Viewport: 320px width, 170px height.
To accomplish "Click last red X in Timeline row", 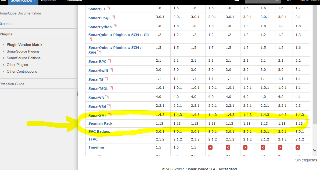I will coord(298,147).
